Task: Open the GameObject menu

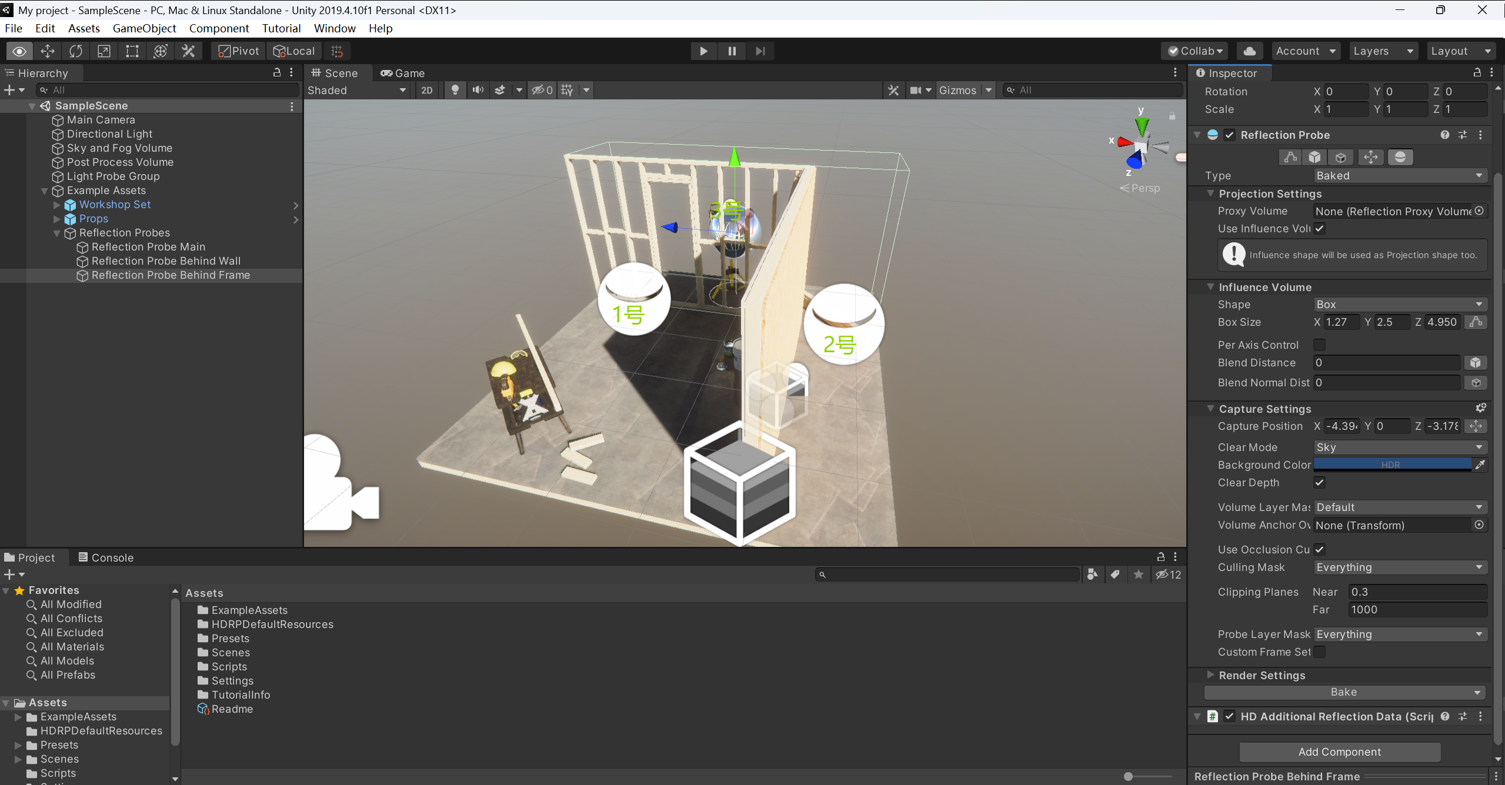Action: [x=144, y=28]
